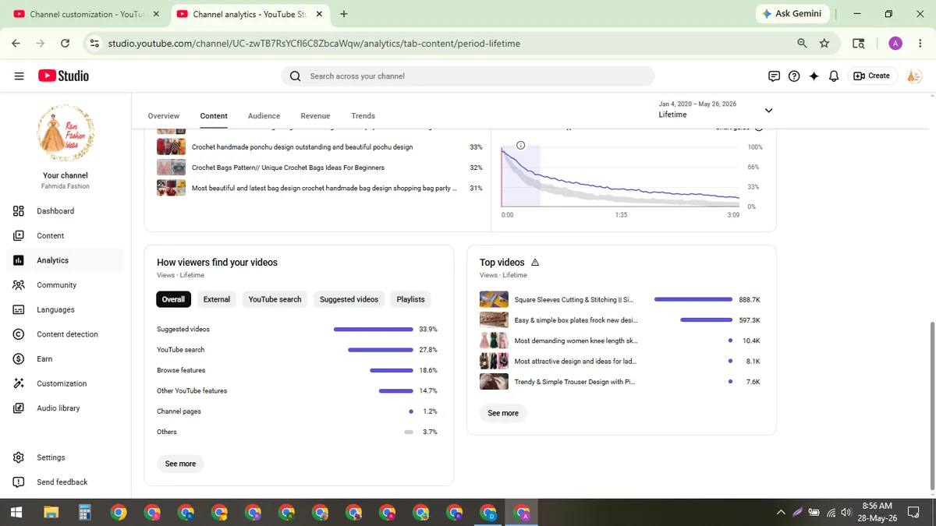Click the search across your channel field

coord(468,76)
